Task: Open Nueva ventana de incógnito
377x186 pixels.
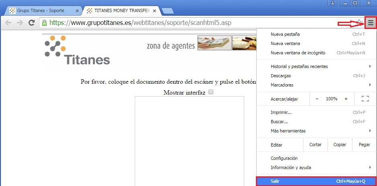Action: coord(316,53)
